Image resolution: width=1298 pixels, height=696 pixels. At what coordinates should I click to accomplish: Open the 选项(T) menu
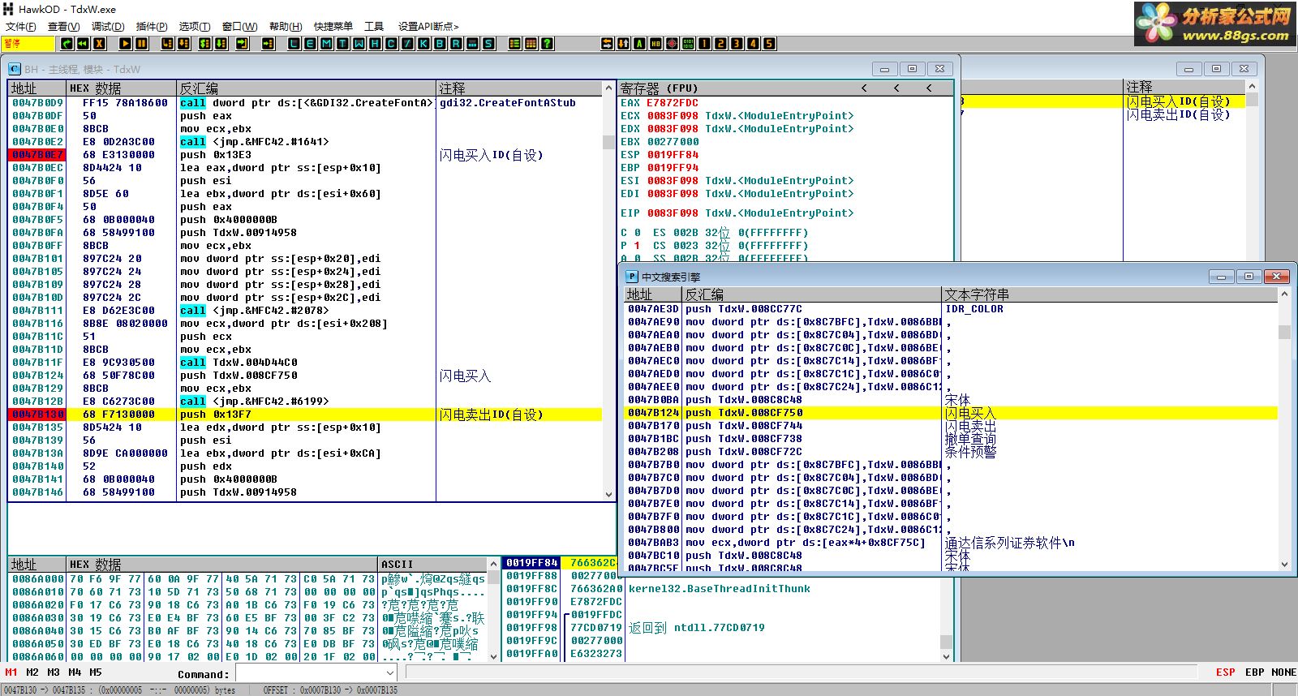[195, 26]
